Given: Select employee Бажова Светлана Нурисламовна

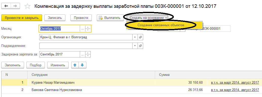Looking at the screenshot, I should coord(57,90).
